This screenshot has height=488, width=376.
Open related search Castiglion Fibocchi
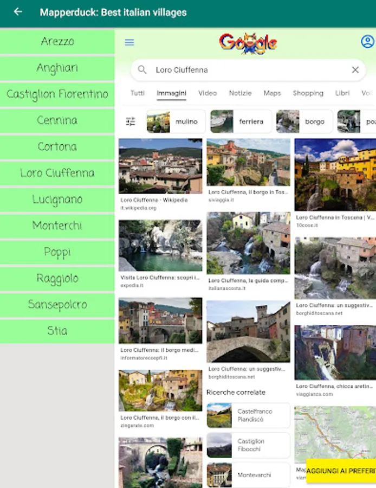248,445
